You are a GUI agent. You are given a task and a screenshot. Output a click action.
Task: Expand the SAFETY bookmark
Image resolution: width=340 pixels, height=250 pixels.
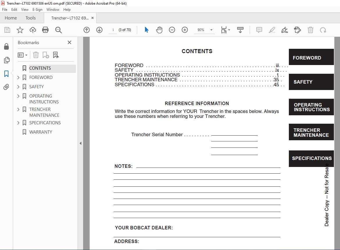pyautogui.click(x=18, y=87)
